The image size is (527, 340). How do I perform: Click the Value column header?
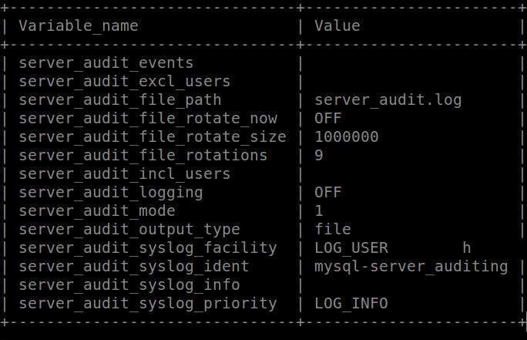click(x=337, y=25)
